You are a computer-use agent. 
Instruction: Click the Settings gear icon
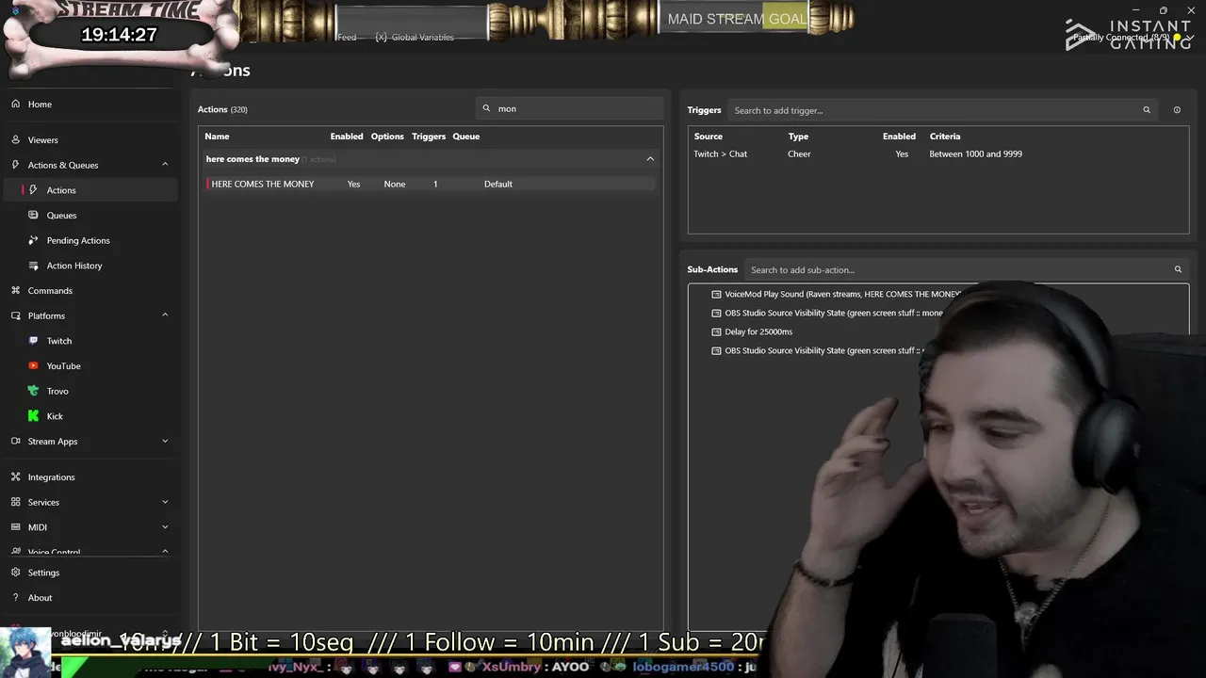point(15,573)
